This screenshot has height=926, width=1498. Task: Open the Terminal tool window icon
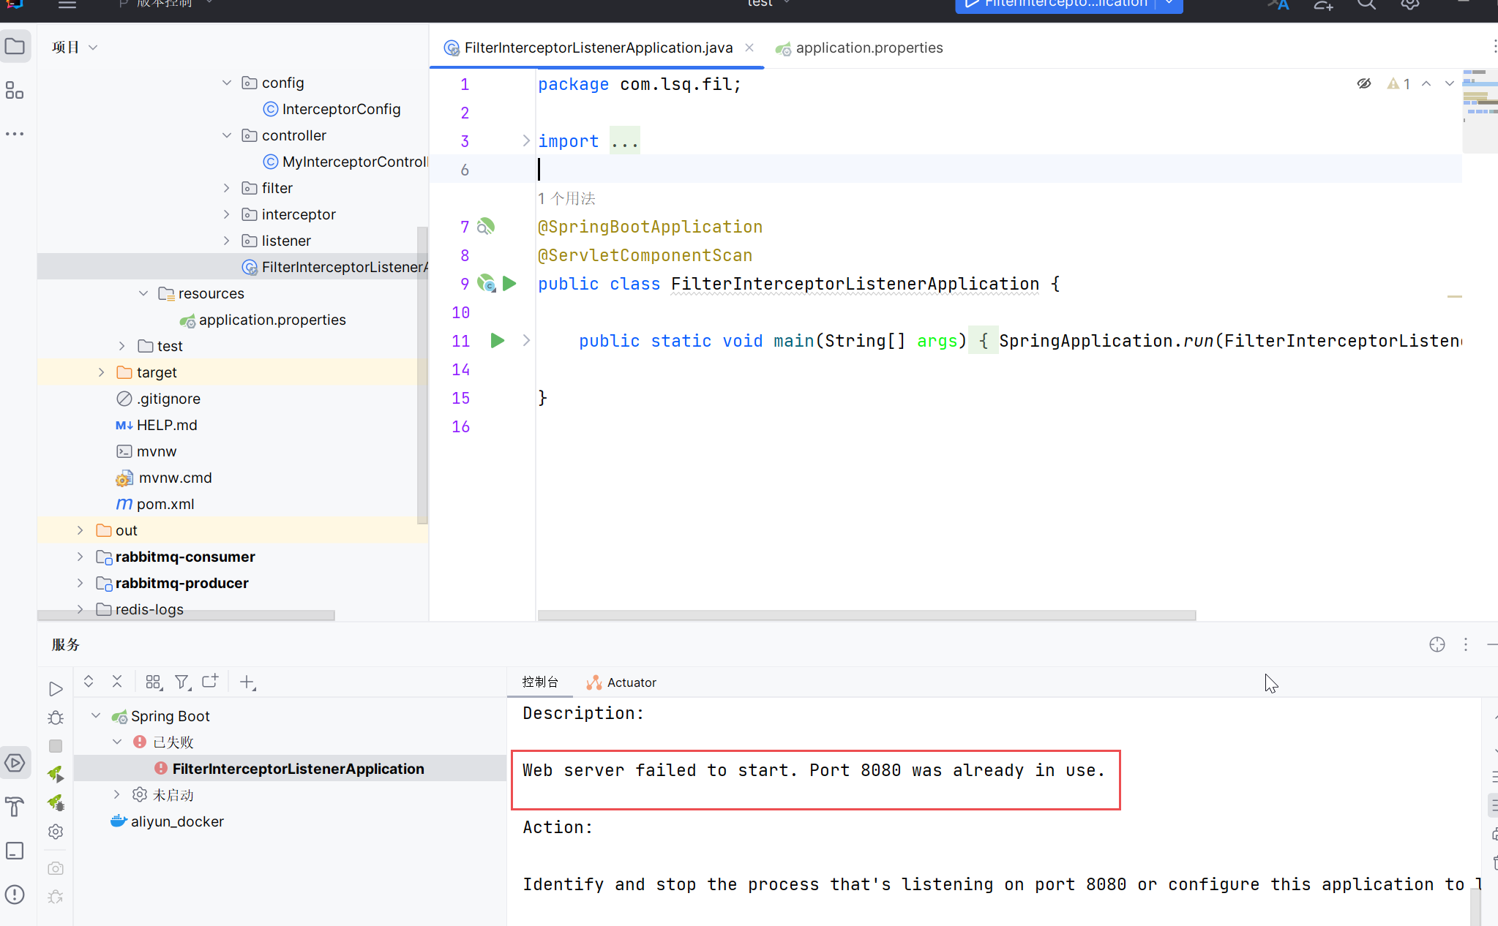[15, 851]
